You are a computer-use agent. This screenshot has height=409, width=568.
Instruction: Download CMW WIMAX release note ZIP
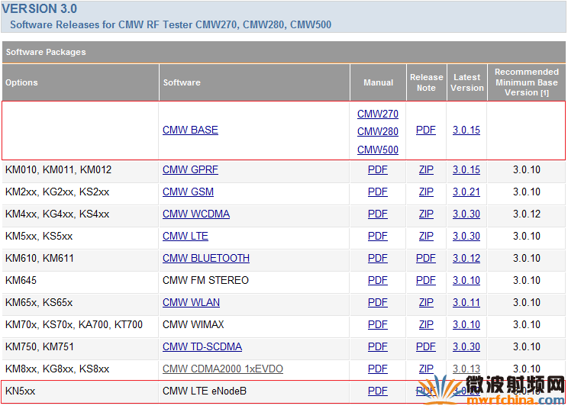click(x=426, y=324)
